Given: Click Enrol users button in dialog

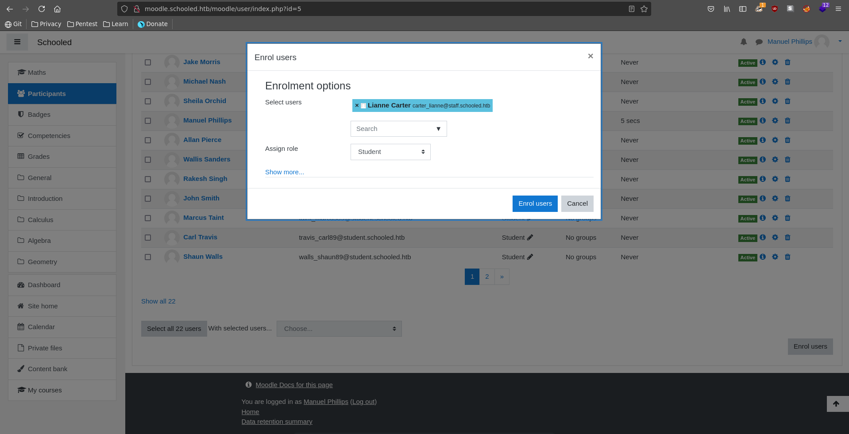Looking at the screenshot, I should [x=535, y=204].
